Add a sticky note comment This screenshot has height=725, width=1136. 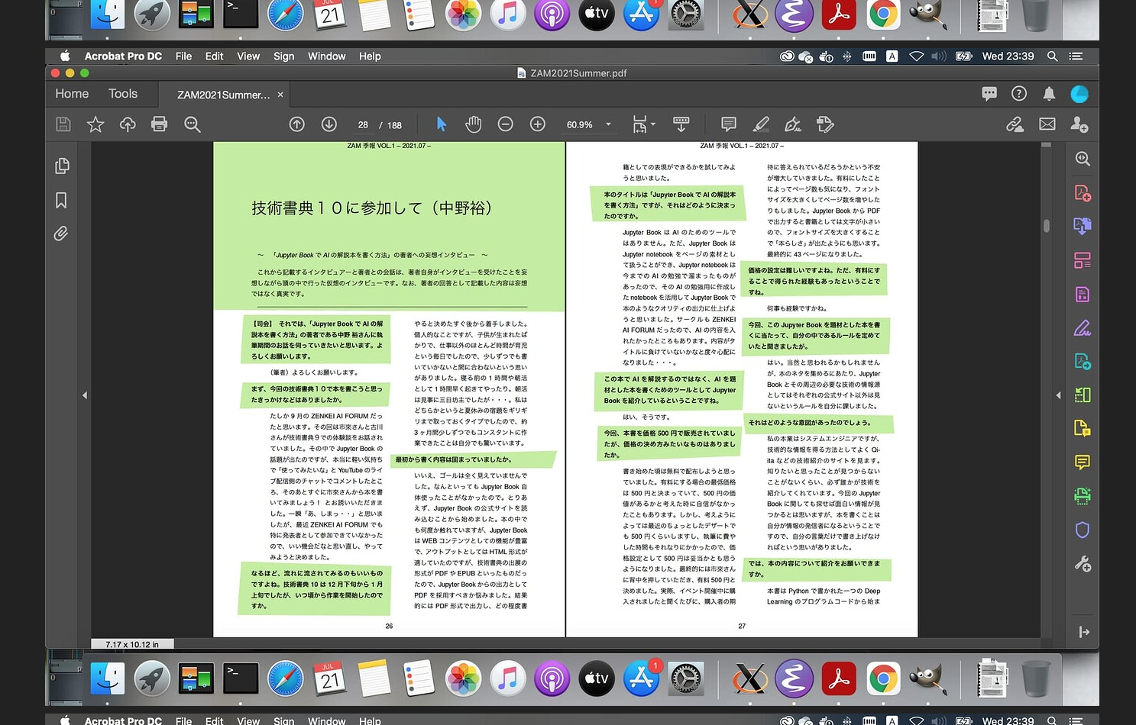point(728,124)
